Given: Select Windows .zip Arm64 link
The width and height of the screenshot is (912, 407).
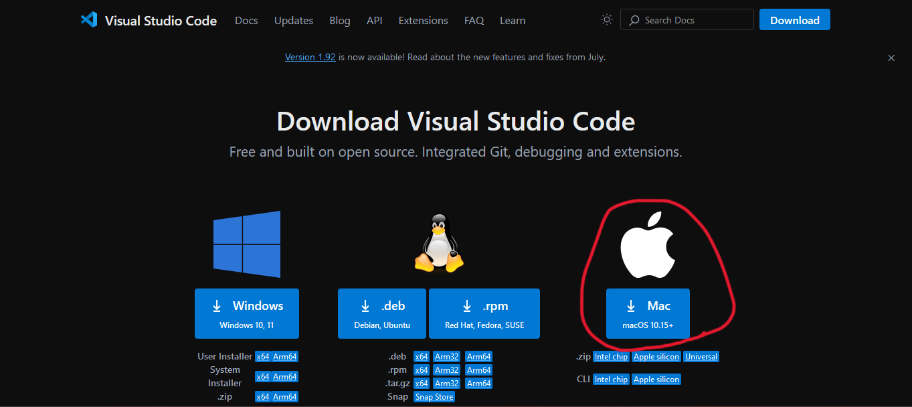Looking at the screenshot, I should 285,397.
